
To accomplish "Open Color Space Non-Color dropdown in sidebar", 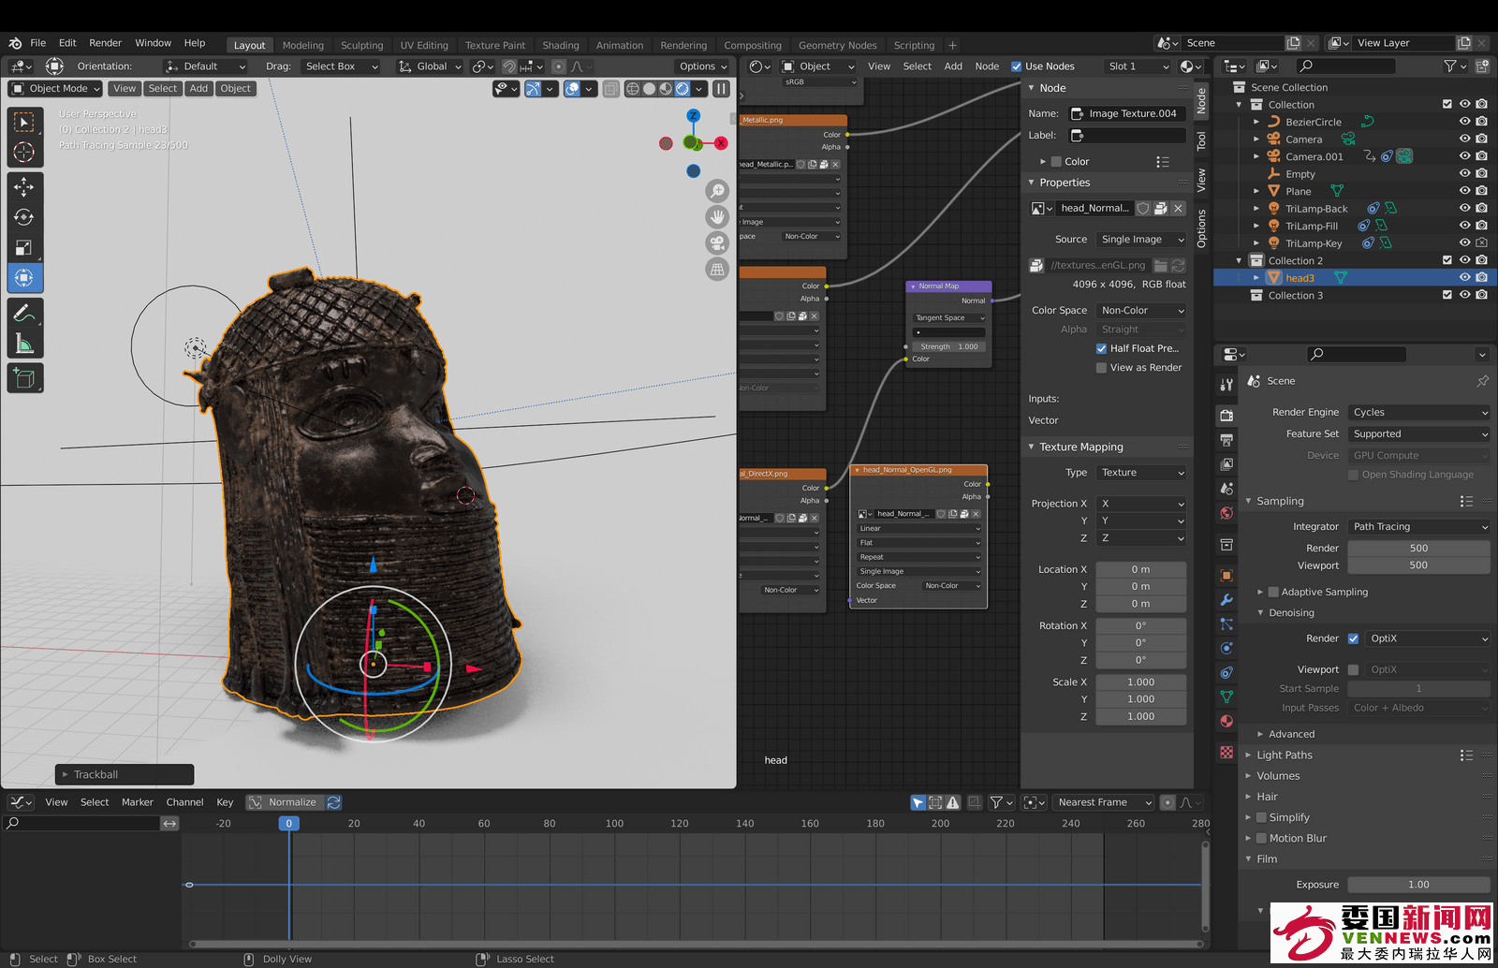I will 1141,311.
